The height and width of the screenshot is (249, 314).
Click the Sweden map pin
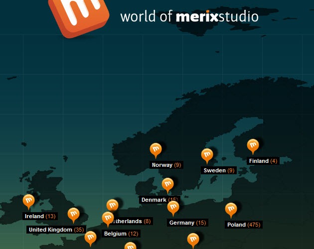tap(207, 156)
